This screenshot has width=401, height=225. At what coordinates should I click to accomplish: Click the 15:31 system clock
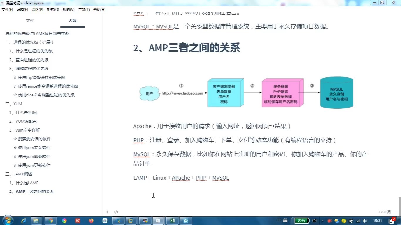coord(377,221)
